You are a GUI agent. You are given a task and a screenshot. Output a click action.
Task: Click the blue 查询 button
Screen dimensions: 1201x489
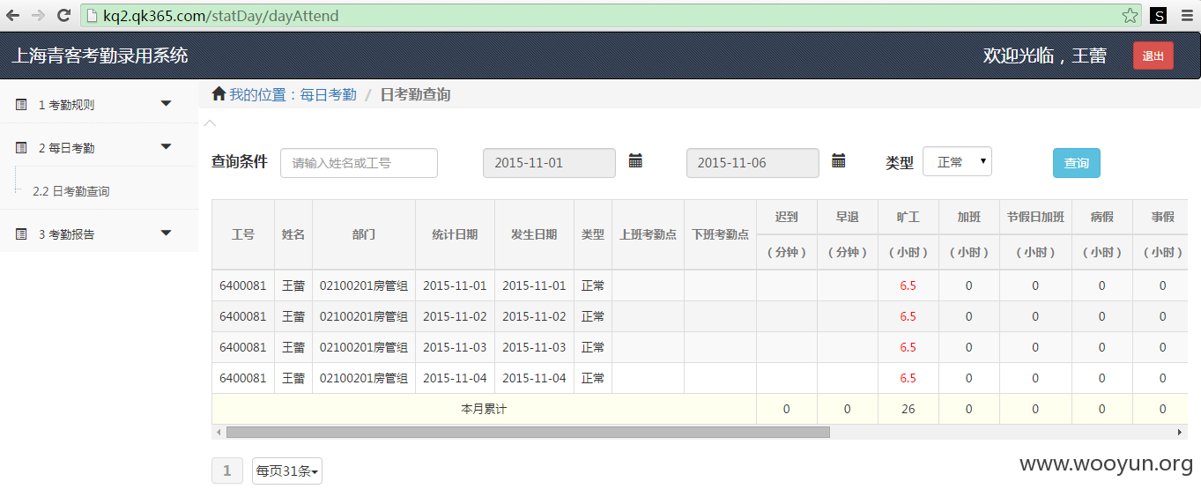click(x=1077, y=163)
